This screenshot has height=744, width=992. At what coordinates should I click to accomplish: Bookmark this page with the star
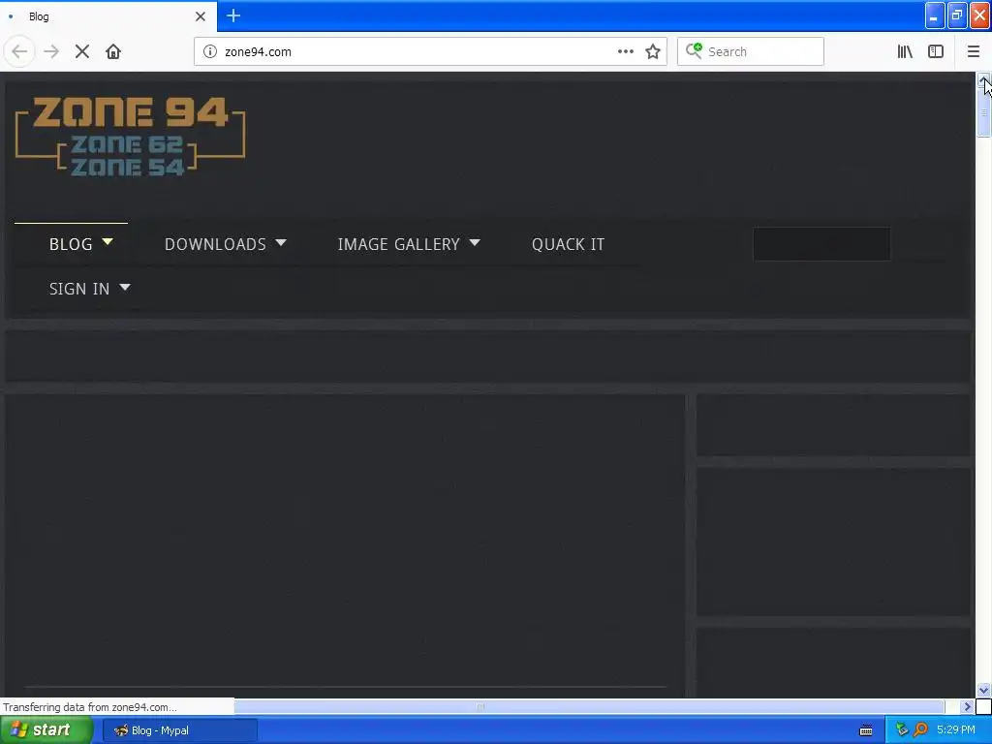653,51
